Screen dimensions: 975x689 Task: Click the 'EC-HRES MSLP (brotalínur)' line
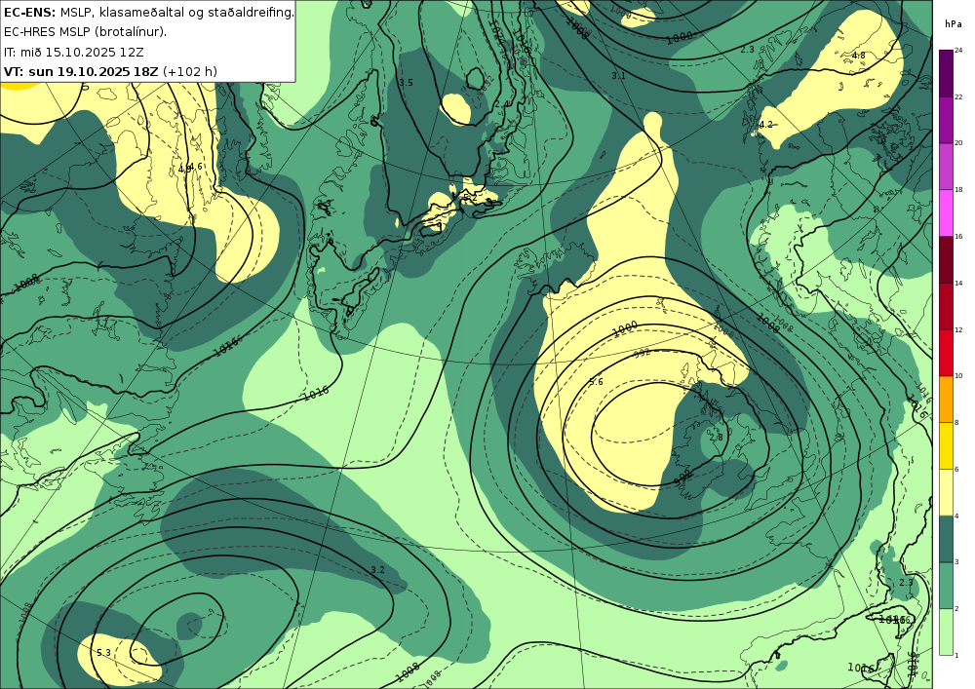click(x=85, y=32)
